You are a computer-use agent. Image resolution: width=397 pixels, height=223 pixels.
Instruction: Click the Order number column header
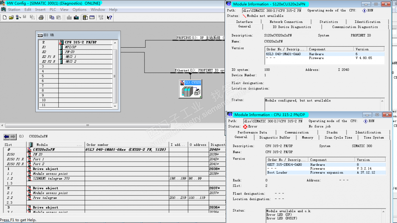[127, 145]
